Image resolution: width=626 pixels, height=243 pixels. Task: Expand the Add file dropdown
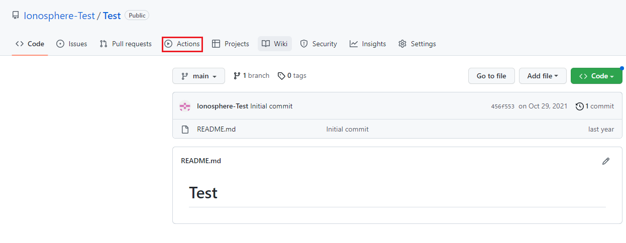point(543,76)
